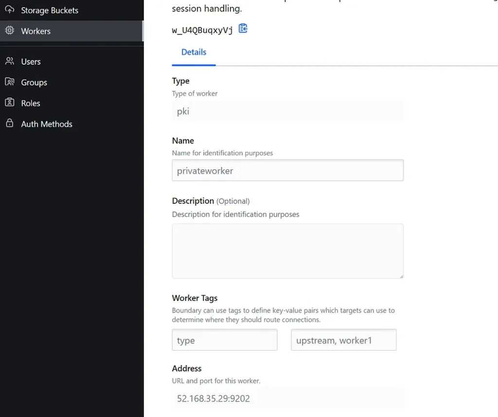The image size is (498, 417).
Task: Click the Users people icon
Action: coord(9,61)
